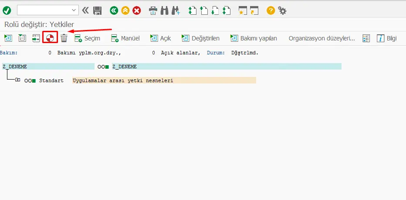
Task: Click the highlighted red-white Generate icon
Action: 50,38
